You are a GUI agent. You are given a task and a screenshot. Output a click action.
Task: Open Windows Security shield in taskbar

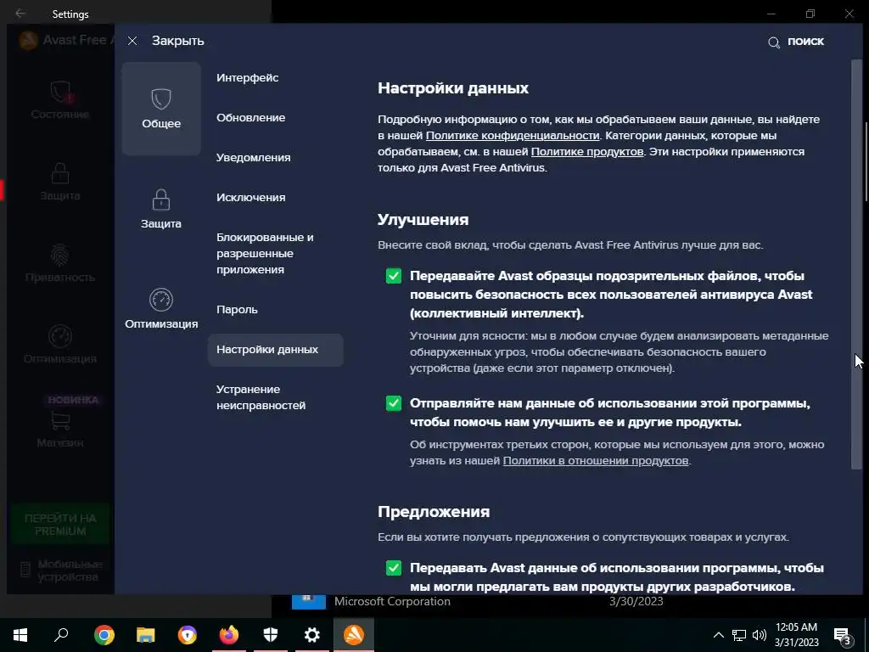(271, 635)
